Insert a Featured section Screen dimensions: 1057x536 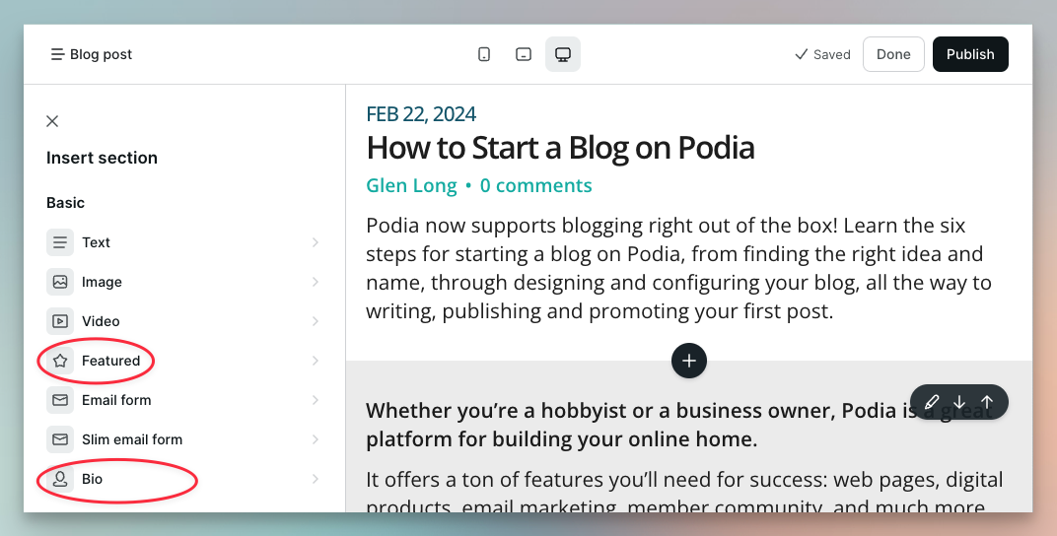[110, 361]
